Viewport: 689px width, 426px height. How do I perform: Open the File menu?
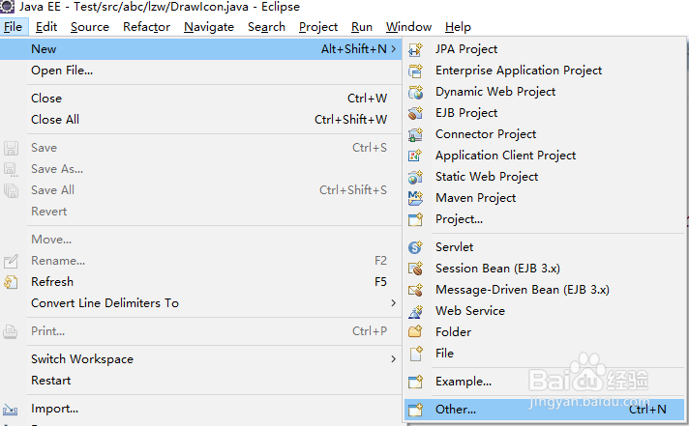click(x=14, y=27)
